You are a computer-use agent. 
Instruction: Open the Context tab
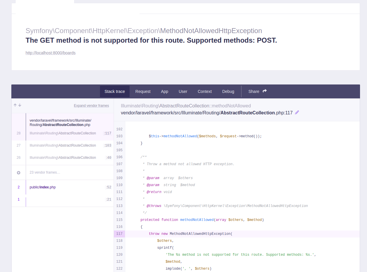[x=205, y=91]
